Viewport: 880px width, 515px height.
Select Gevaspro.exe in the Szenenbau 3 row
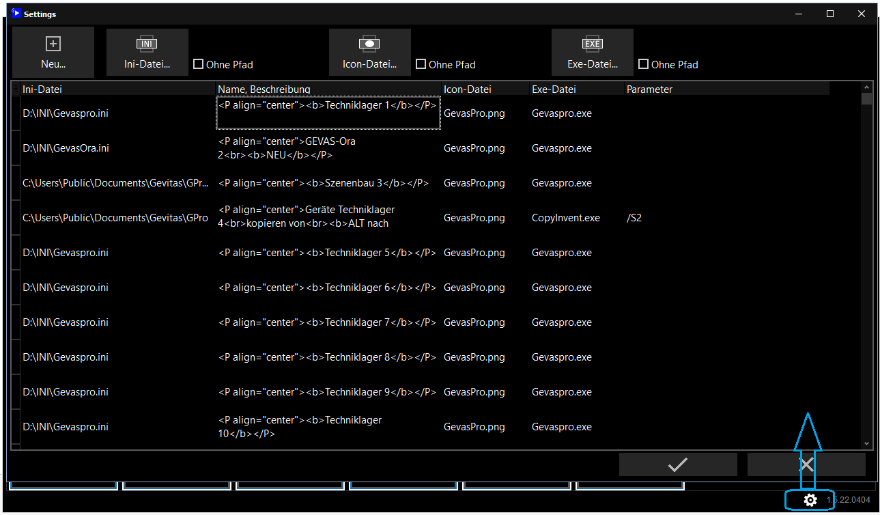[x=577, y=183]
